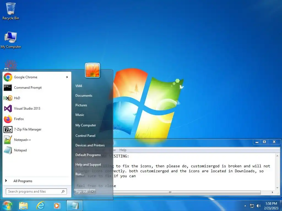Open Control Panel
The height and width of the screenshot is (211, 282).
85,136
